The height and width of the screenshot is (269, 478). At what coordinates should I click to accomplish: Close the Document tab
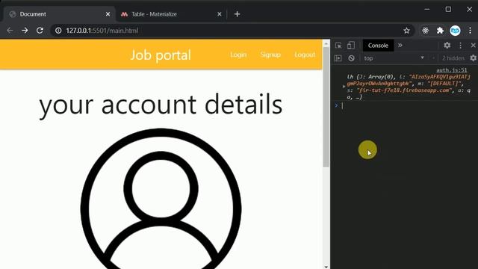[x=108, y=14]
